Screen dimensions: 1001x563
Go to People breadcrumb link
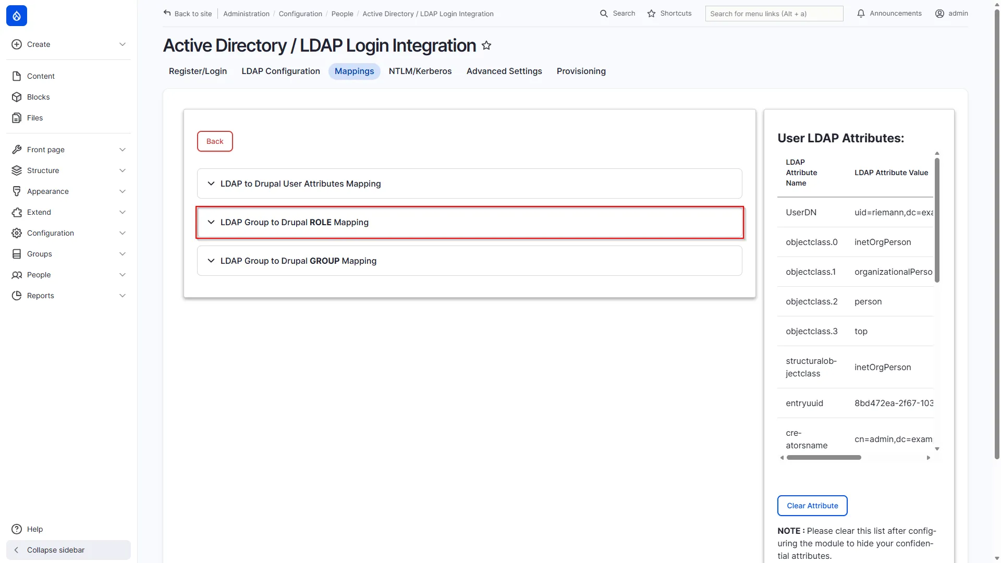tap(342, 14)
